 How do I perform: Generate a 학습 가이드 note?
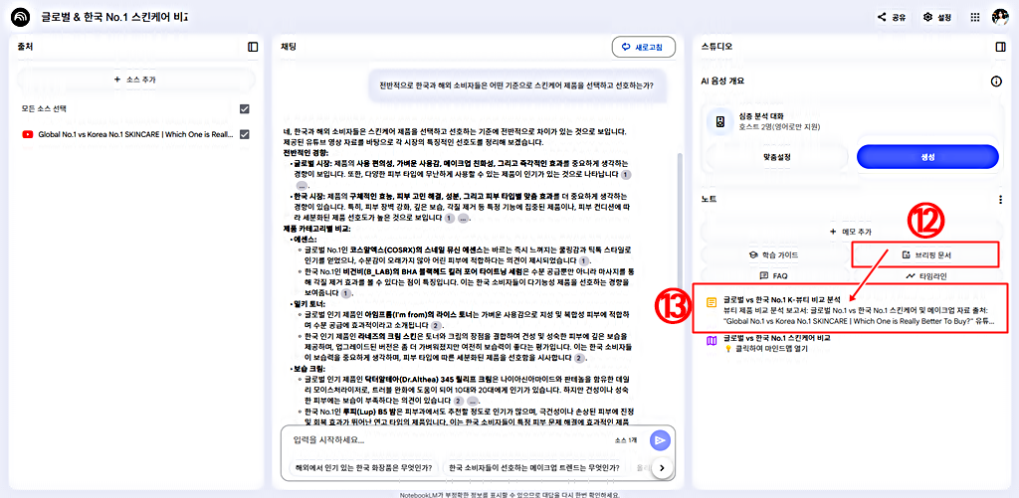coord(776,255)
